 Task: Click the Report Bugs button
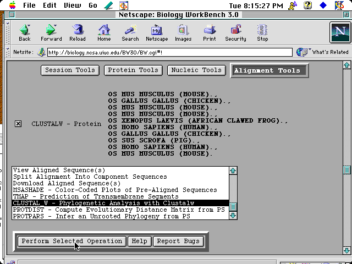[x=178, y=241]
